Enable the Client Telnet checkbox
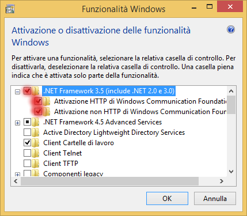 click(27, 153)
